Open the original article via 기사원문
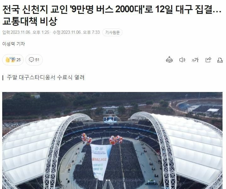 pos(112,32)
